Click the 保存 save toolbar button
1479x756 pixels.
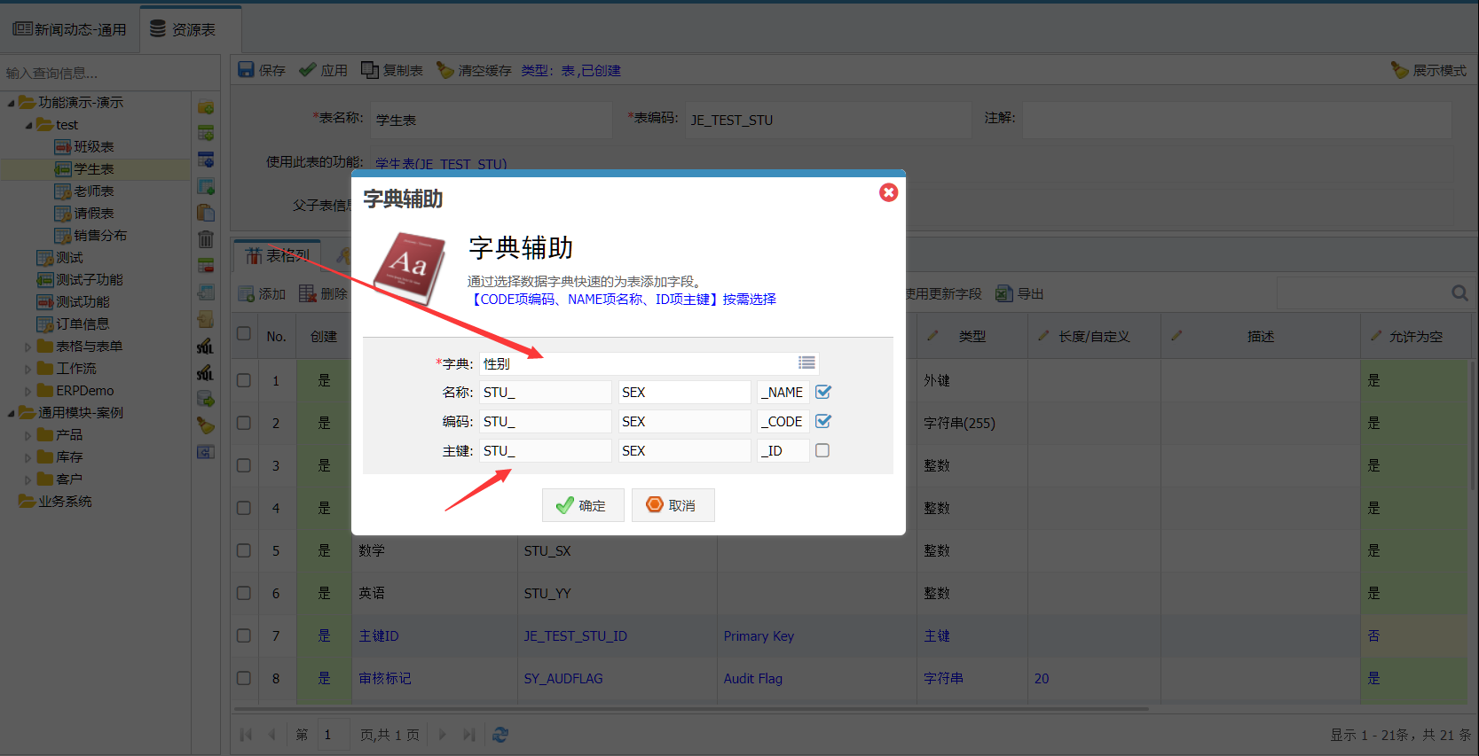tap(262, 70)
